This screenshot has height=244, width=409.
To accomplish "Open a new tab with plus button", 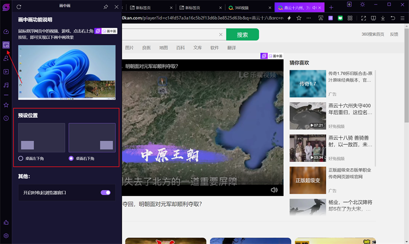I will [x=331, y=8].
